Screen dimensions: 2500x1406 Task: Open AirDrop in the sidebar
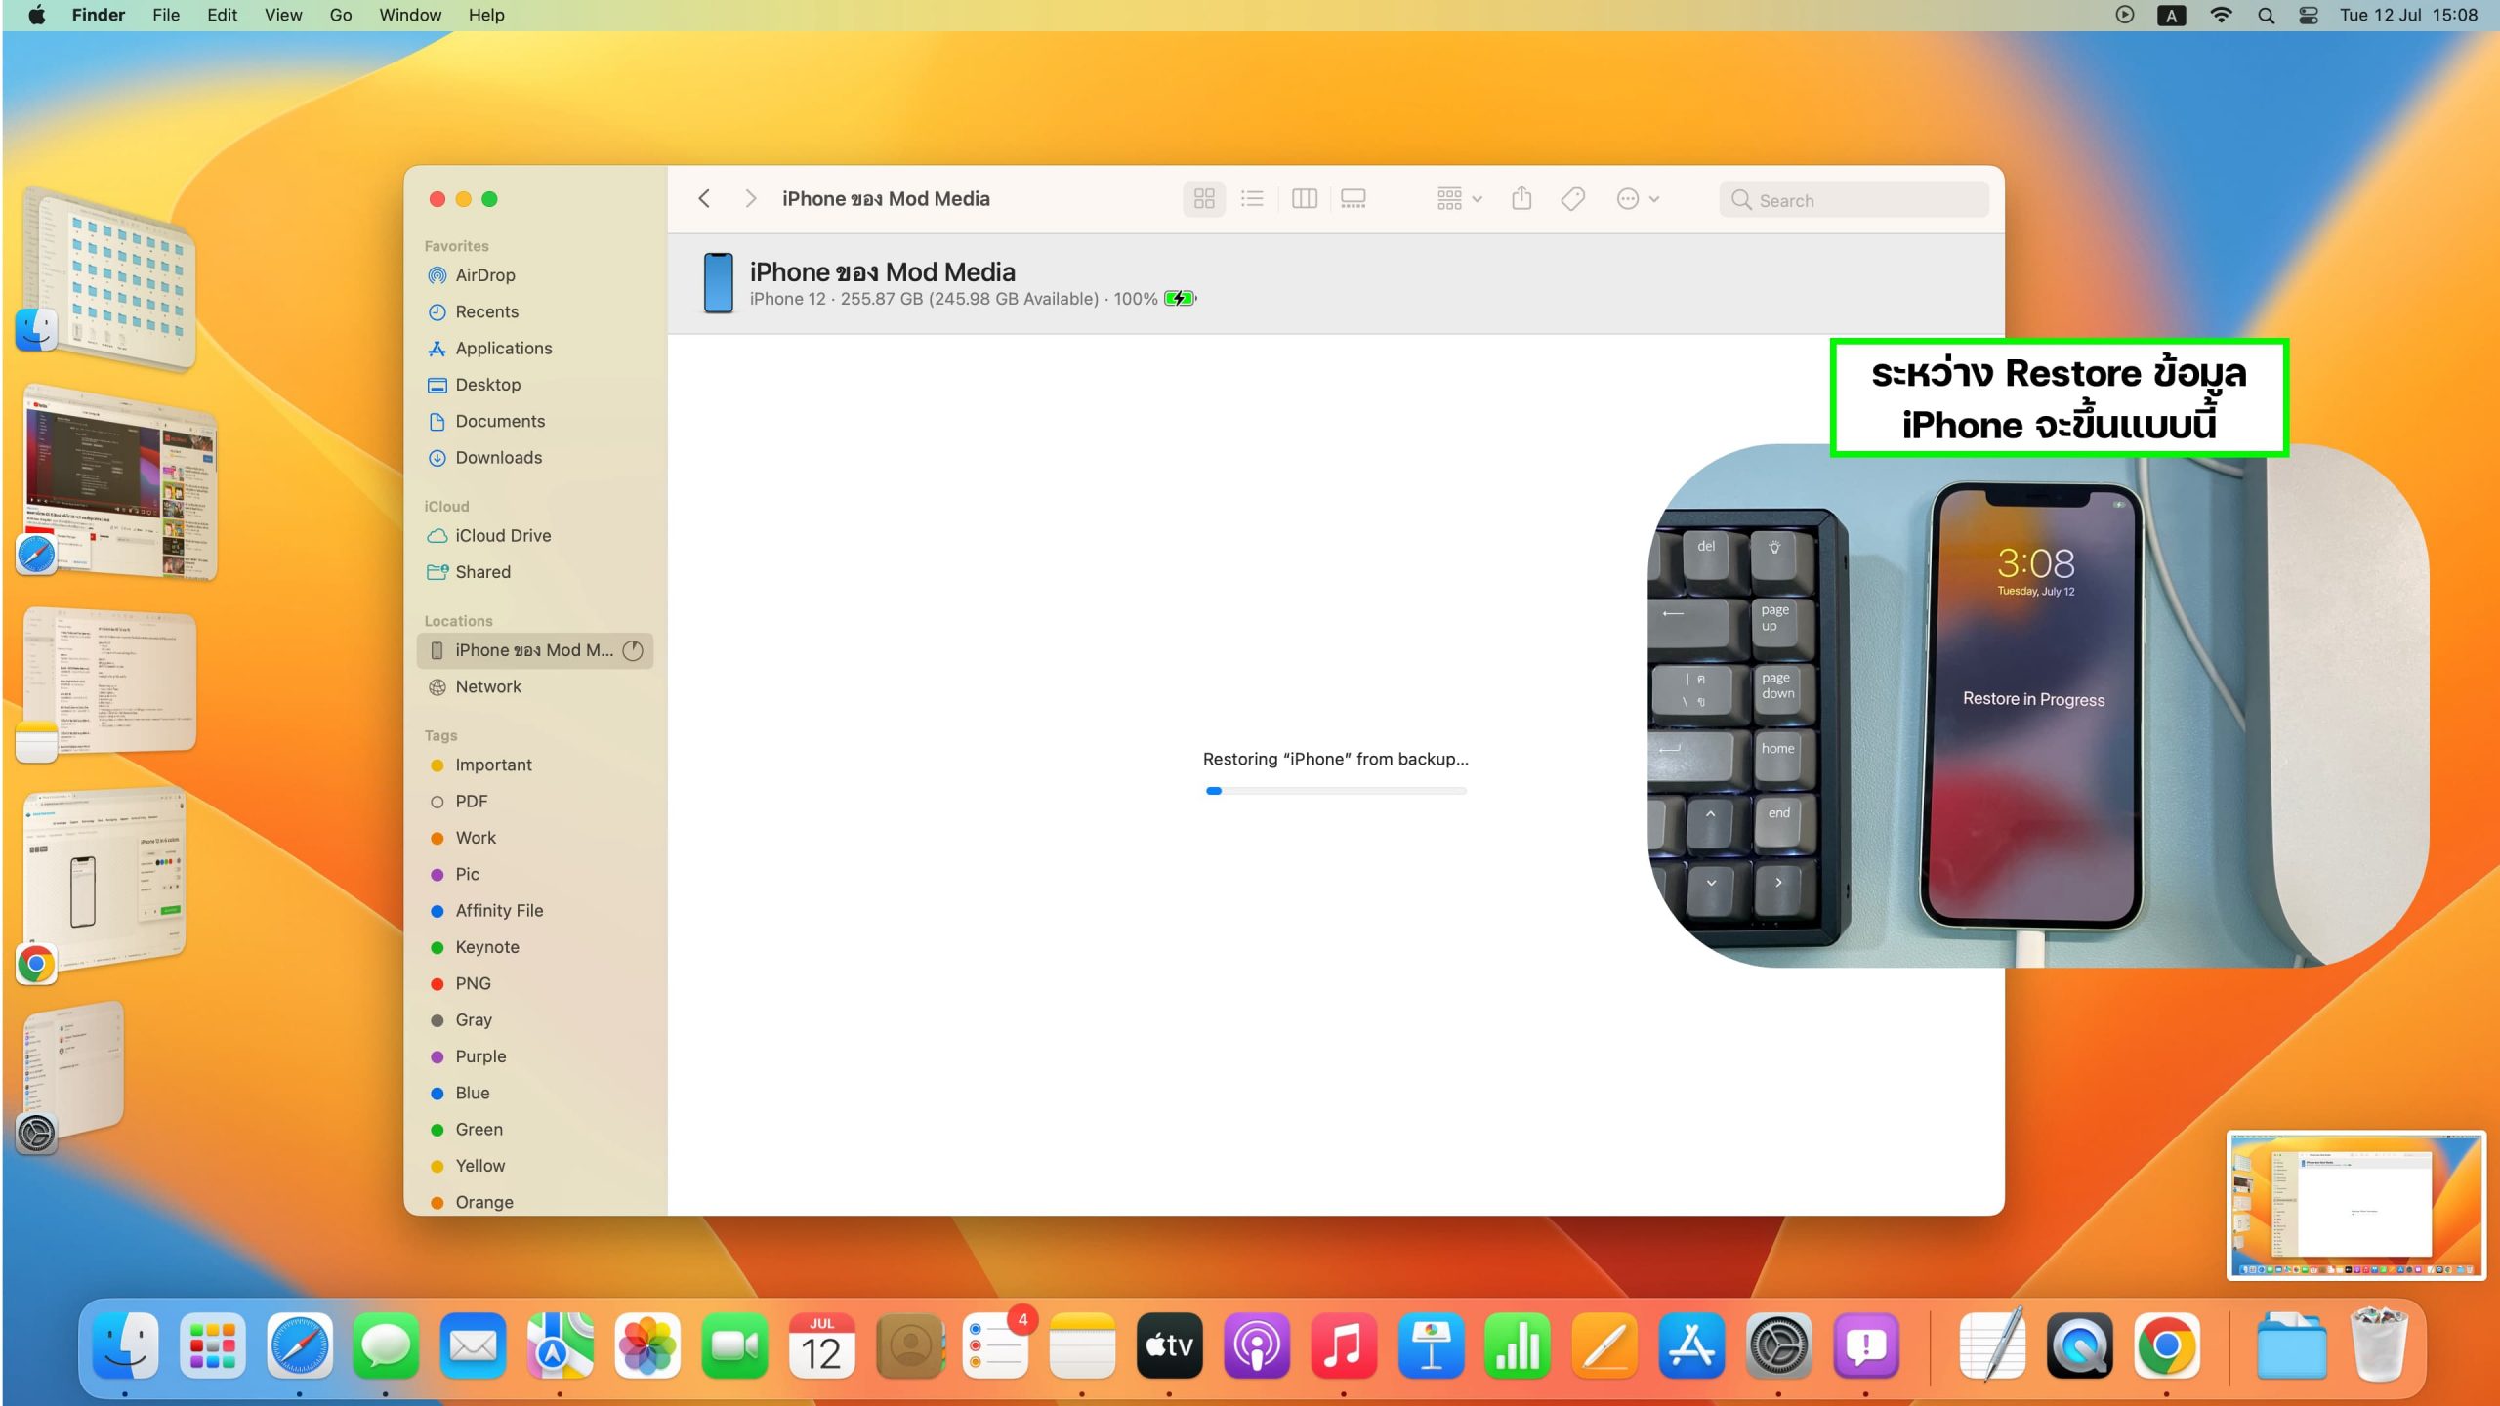pos(484,275)
